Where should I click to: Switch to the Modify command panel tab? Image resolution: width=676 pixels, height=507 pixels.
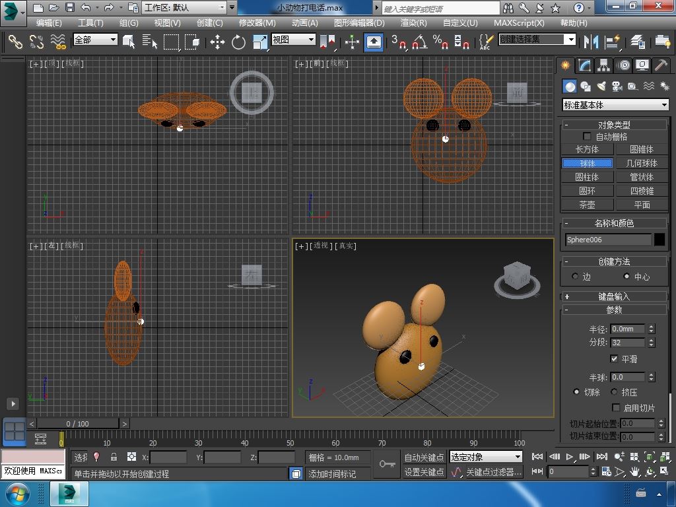click(x=585, y=65)
